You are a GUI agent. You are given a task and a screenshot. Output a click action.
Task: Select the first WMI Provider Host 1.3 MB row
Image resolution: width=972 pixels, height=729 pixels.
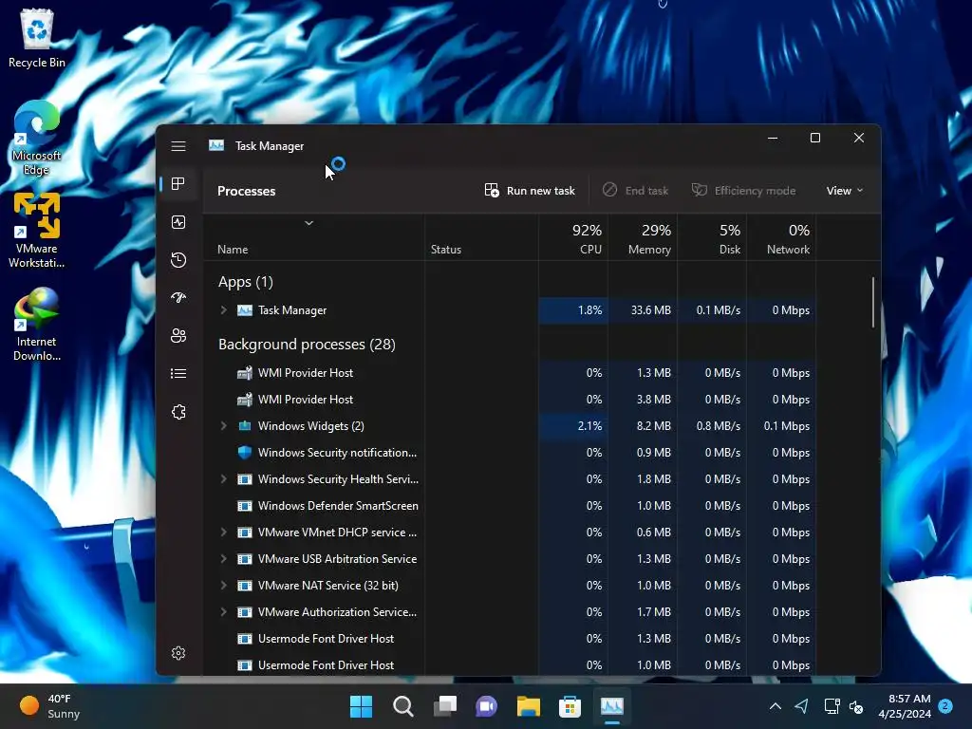tap(510, 372)
